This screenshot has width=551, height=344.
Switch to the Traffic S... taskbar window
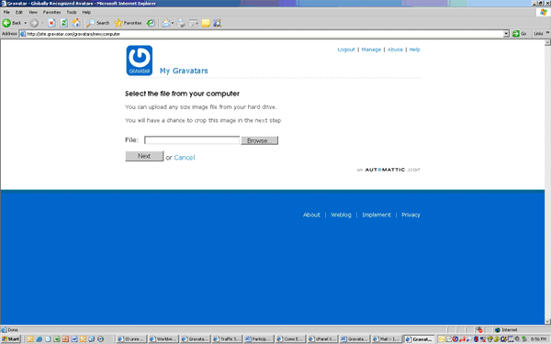227,339
